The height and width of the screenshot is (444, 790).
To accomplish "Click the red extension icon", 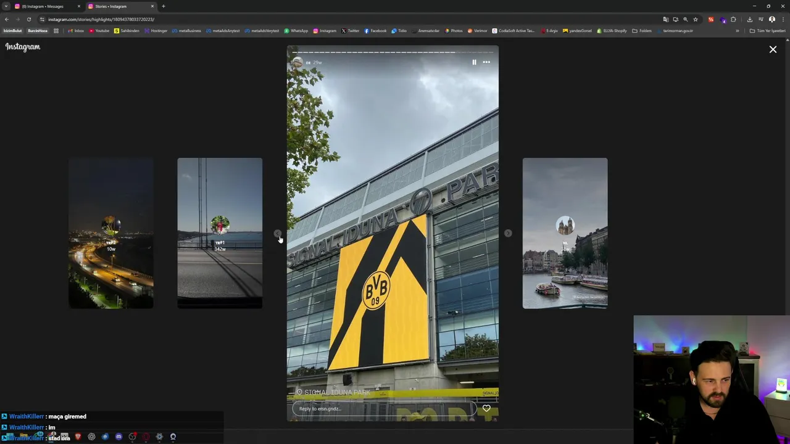I will [711, 19].
